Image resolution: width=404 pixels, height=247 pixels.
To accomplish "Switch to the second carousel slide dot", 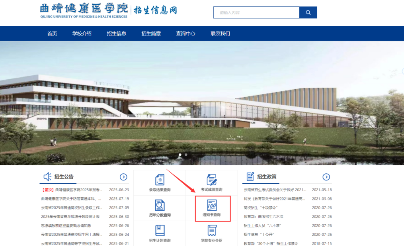I will click(186, 155).
